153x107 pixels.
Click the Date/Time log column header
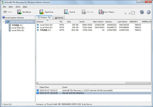click(50, 87)
